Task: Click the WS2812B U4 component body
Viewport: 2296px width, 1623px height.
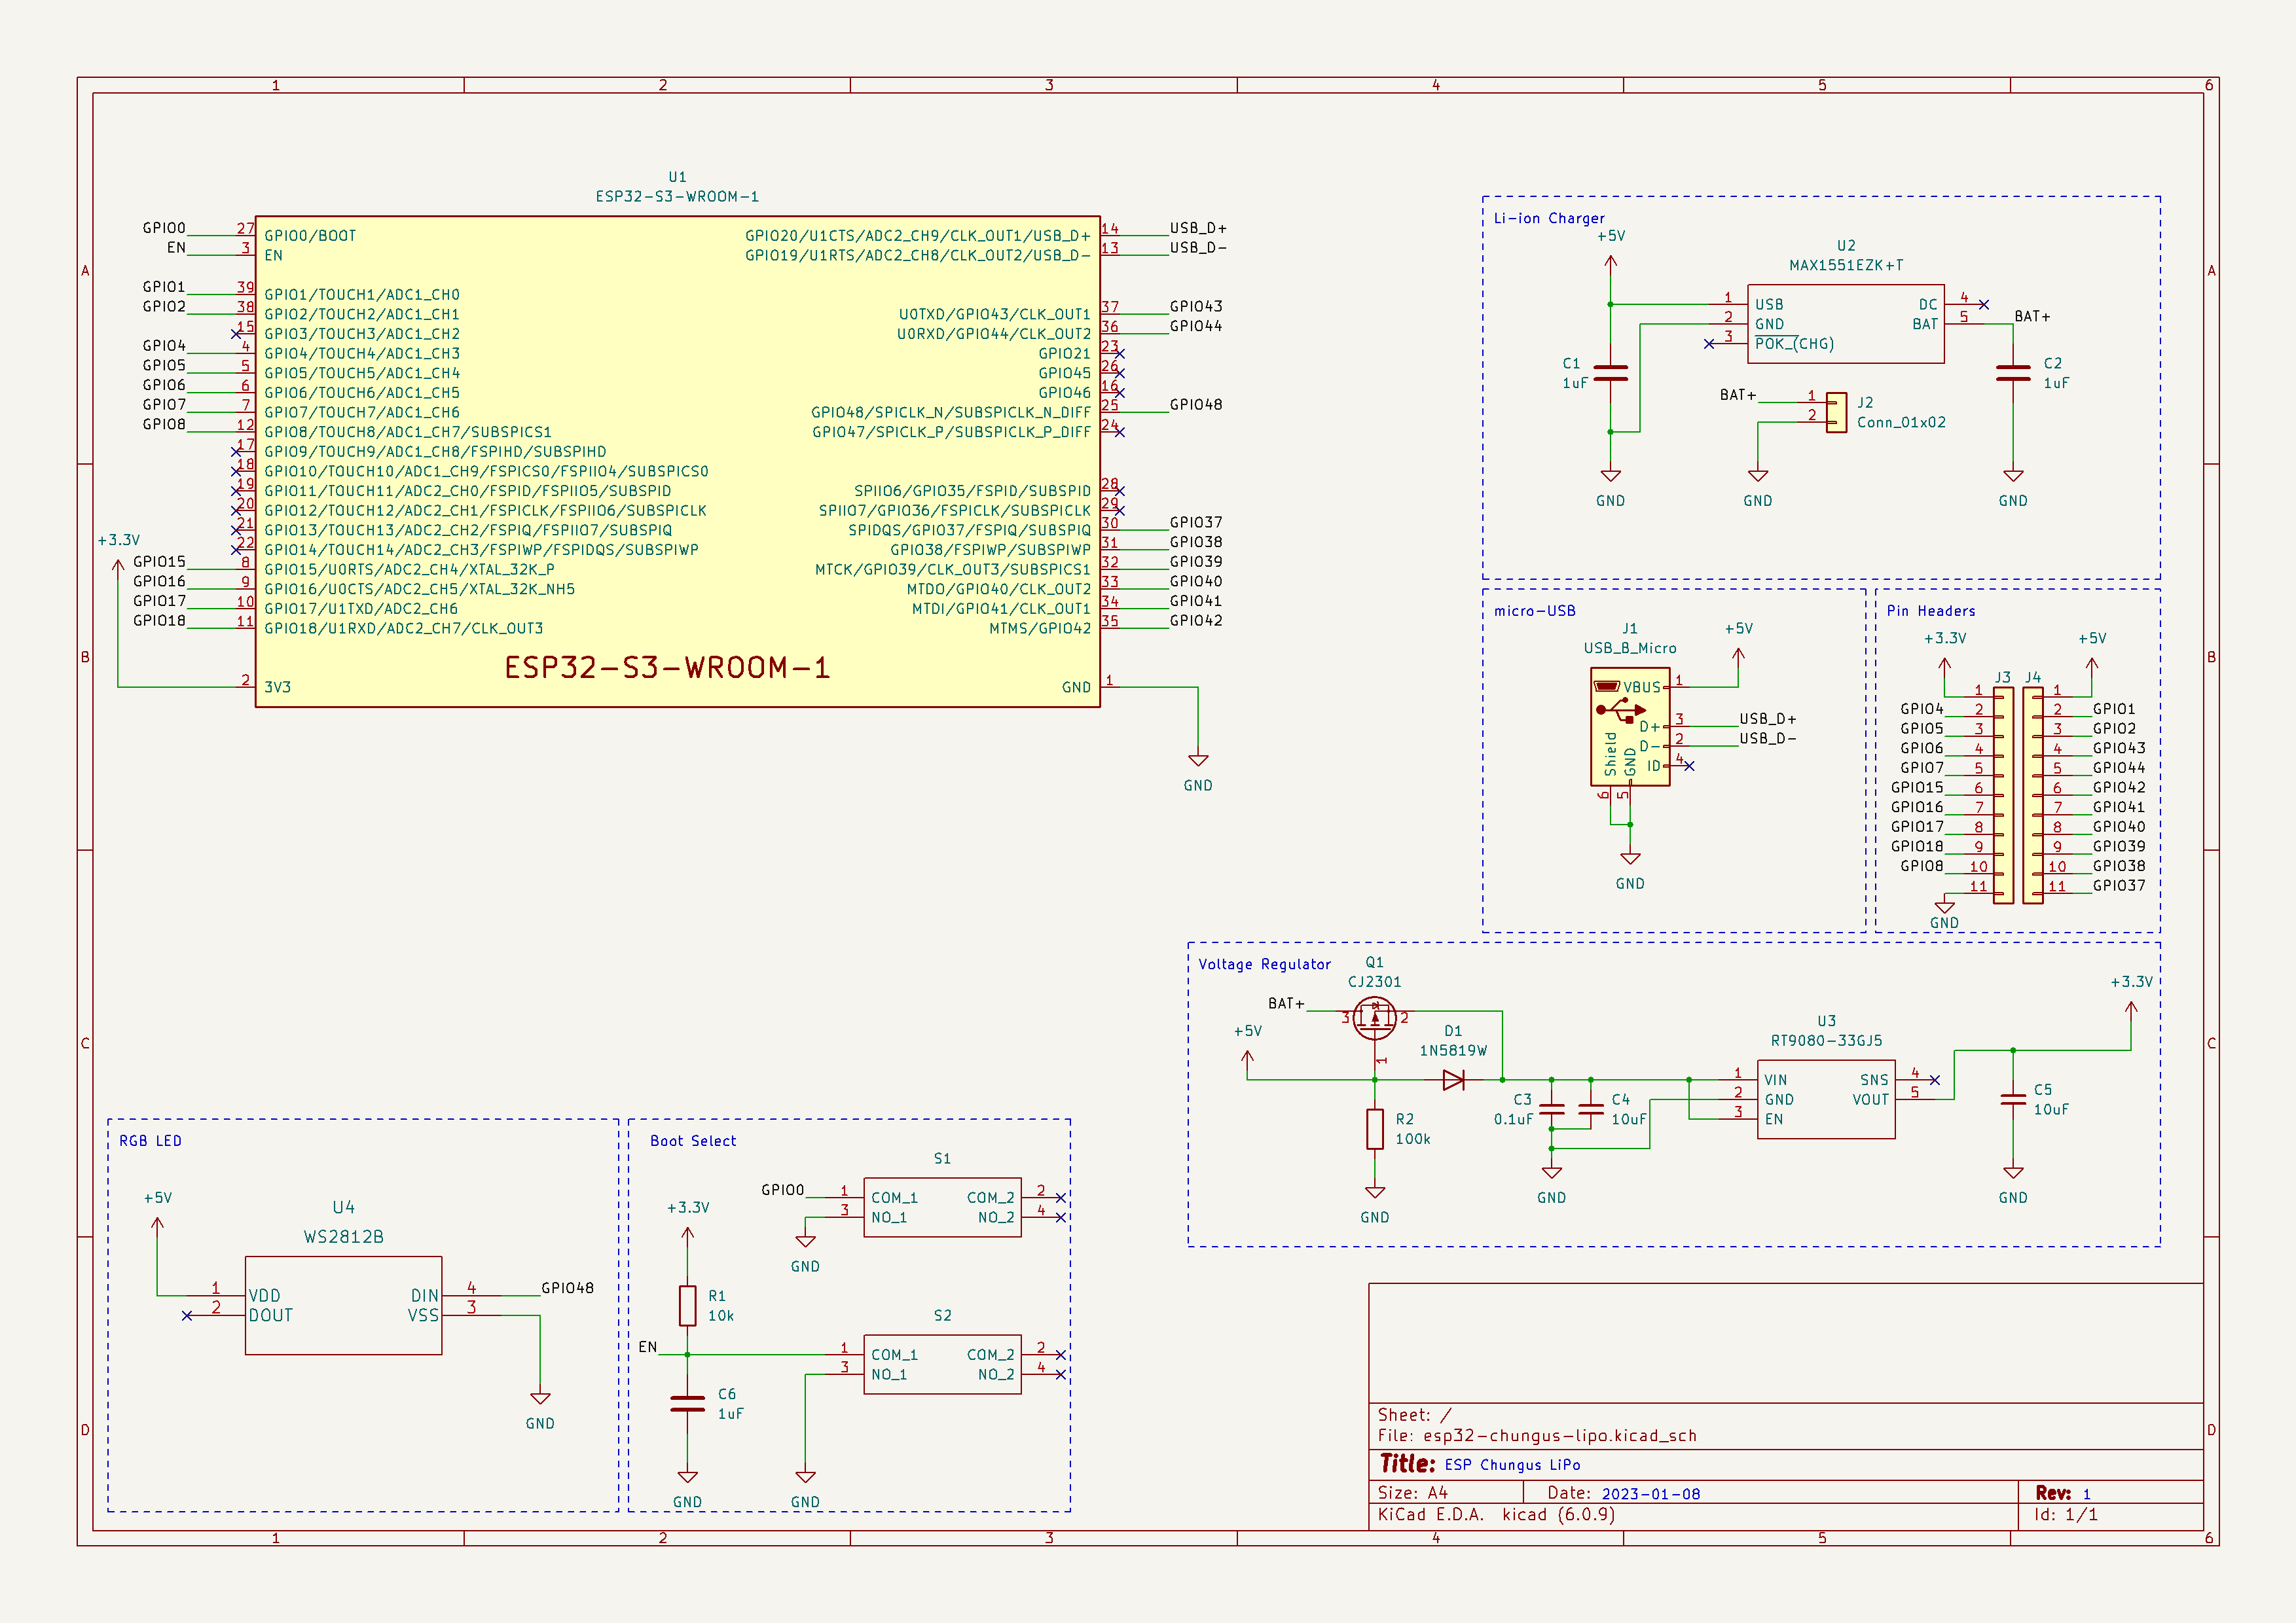Action: [343, 1305]
